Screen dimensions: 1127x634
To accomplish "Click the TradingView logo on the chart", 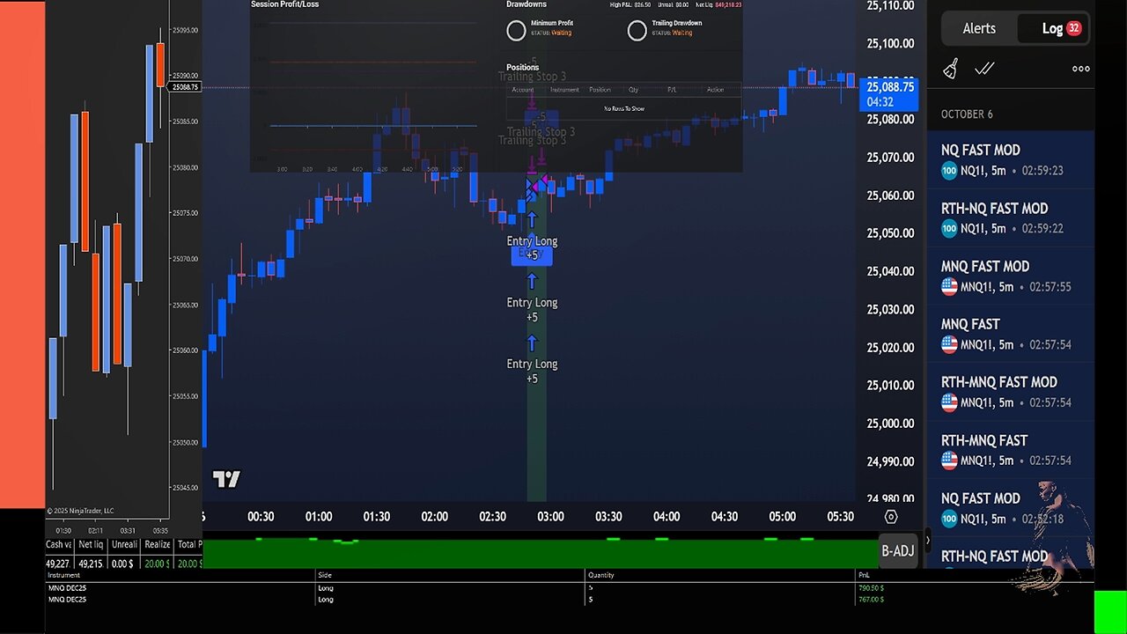I will 226,479.
